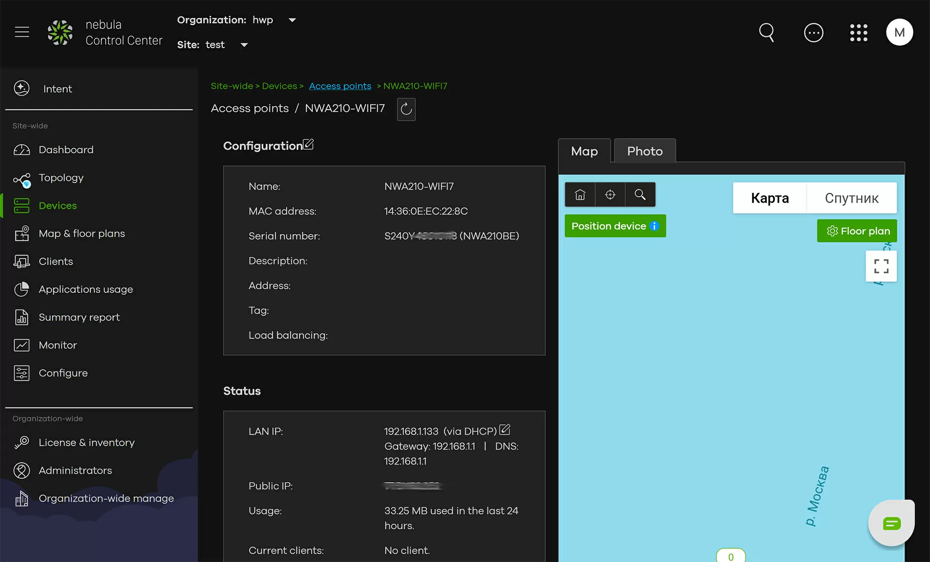
Task: Click the map search magnifier button
Action: 640,195
